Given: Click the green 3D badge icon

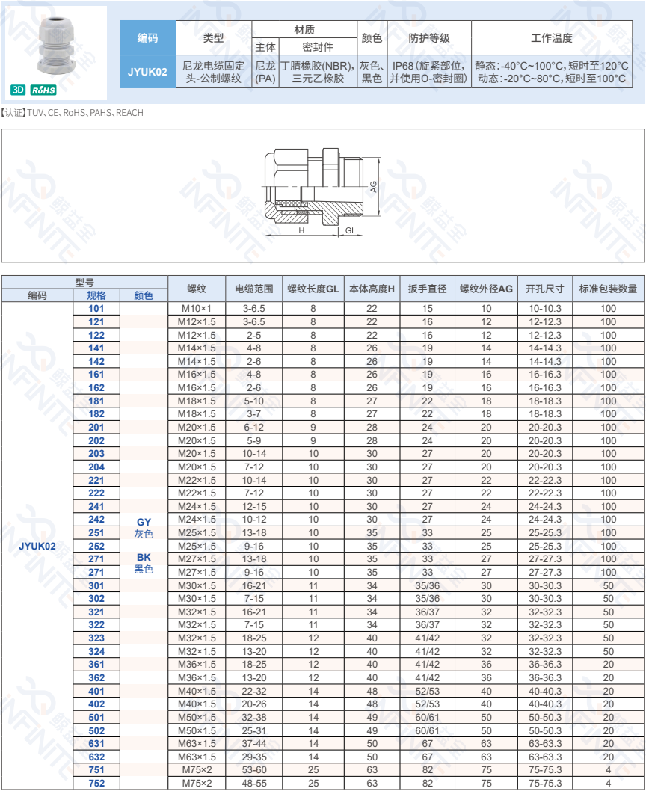Looking at the screenshot, I should click(x=18, y=90).
